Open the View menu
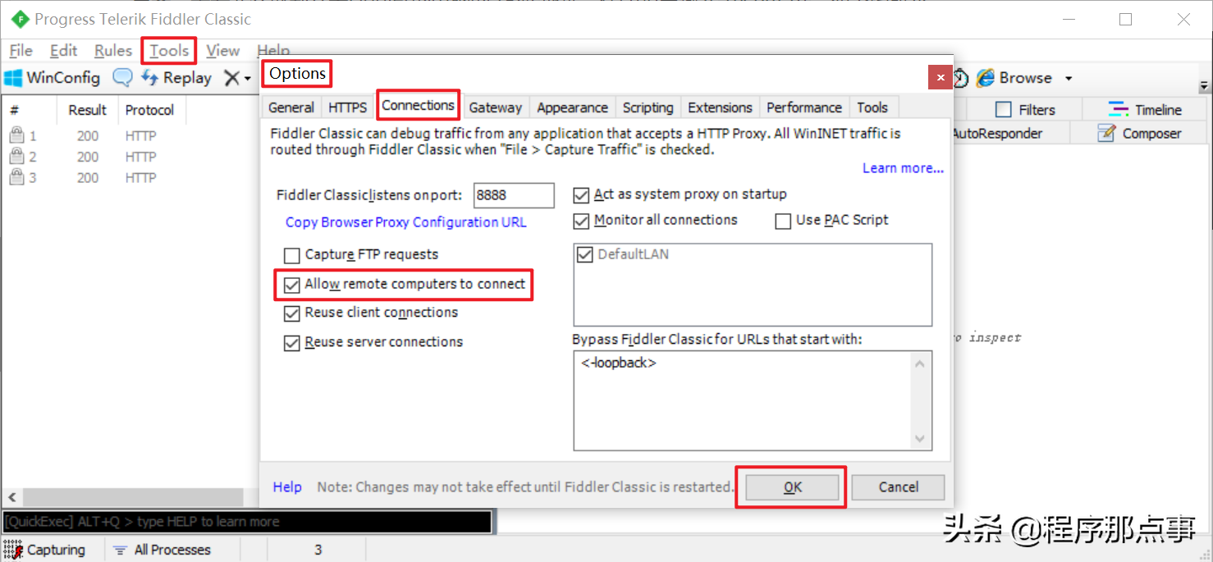The width and height of the screenshot is (1213, 562). (222, 51)
